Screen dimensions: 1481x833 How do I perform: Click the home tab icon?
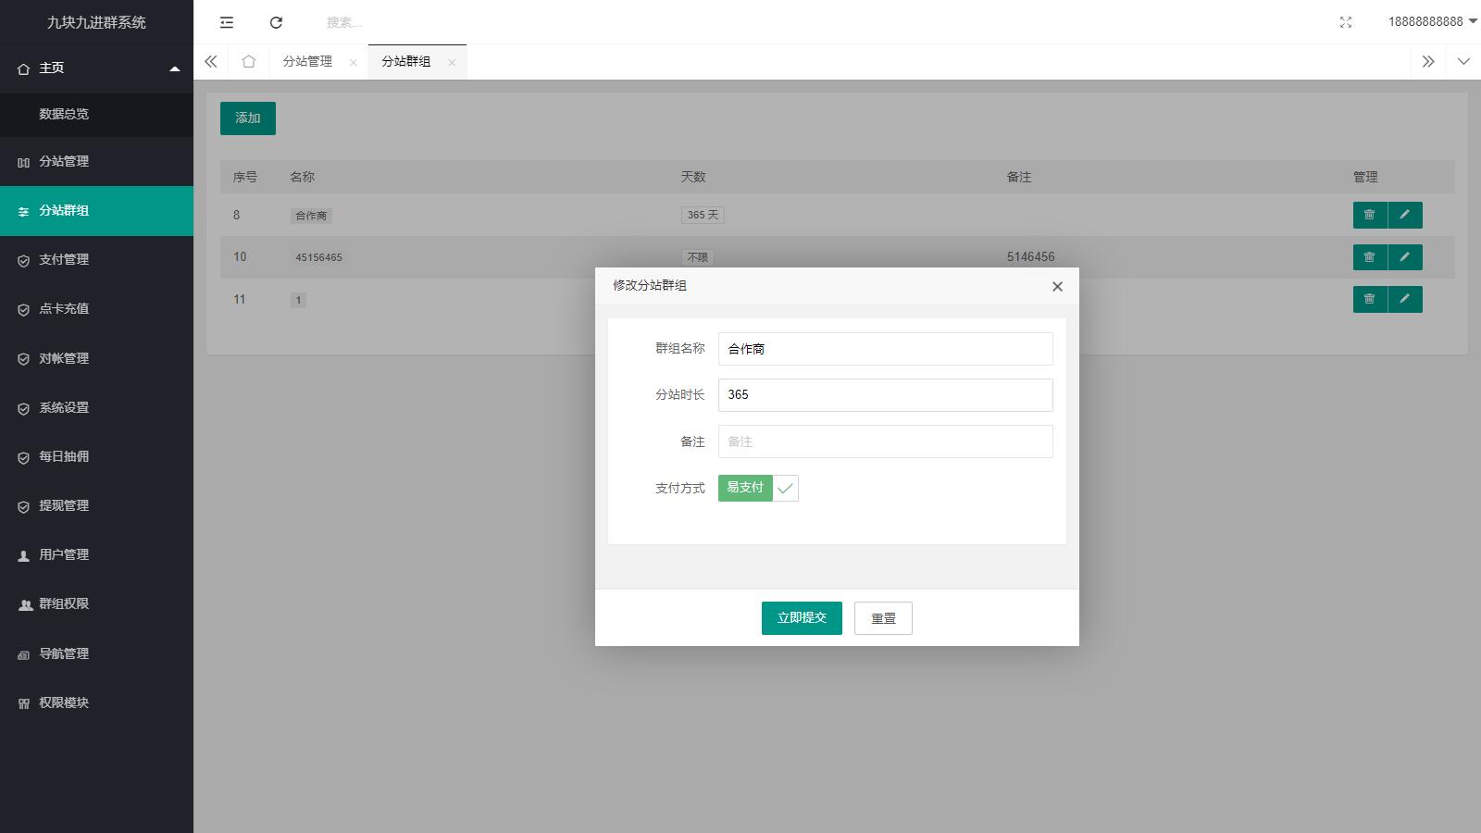[x=248, y=61]
